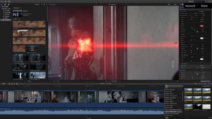Click the Transform Rotation dial knob

pyautogui.click(x=197, y=74)
